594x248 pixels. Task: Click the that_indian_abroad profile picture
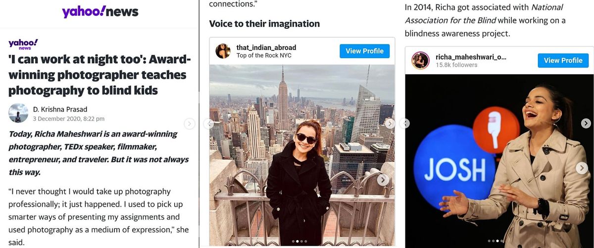pyautogui.click(x=223, y=51)
